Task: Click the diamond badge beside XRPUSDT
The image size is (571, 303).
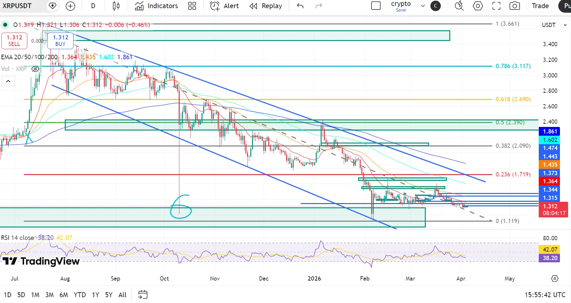Action: 52,6
